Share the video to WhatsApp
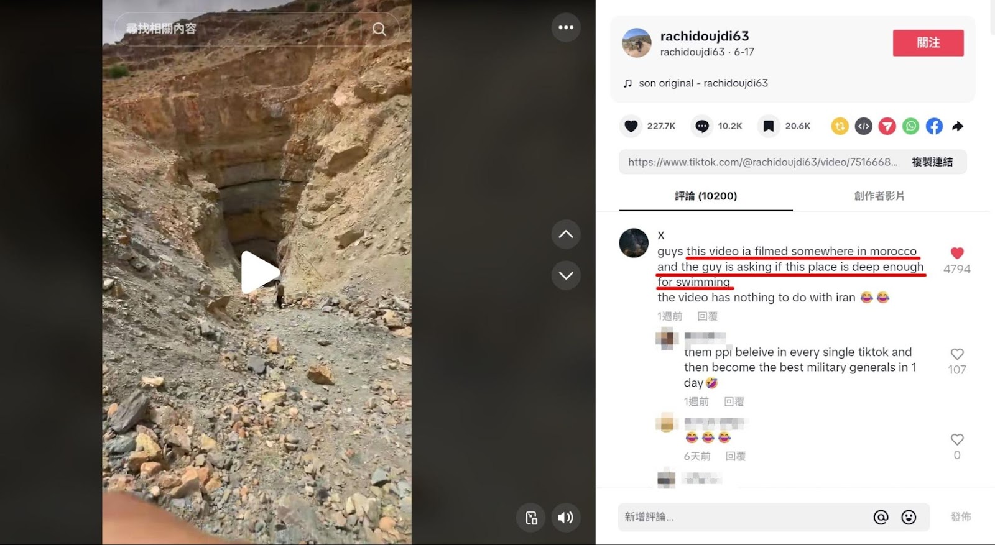Image resolution: width=995 pixels, height=545 pixels. click(x=910, y=126)
